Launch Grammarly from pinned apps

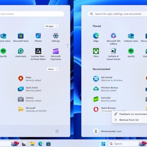pos(21,53)
